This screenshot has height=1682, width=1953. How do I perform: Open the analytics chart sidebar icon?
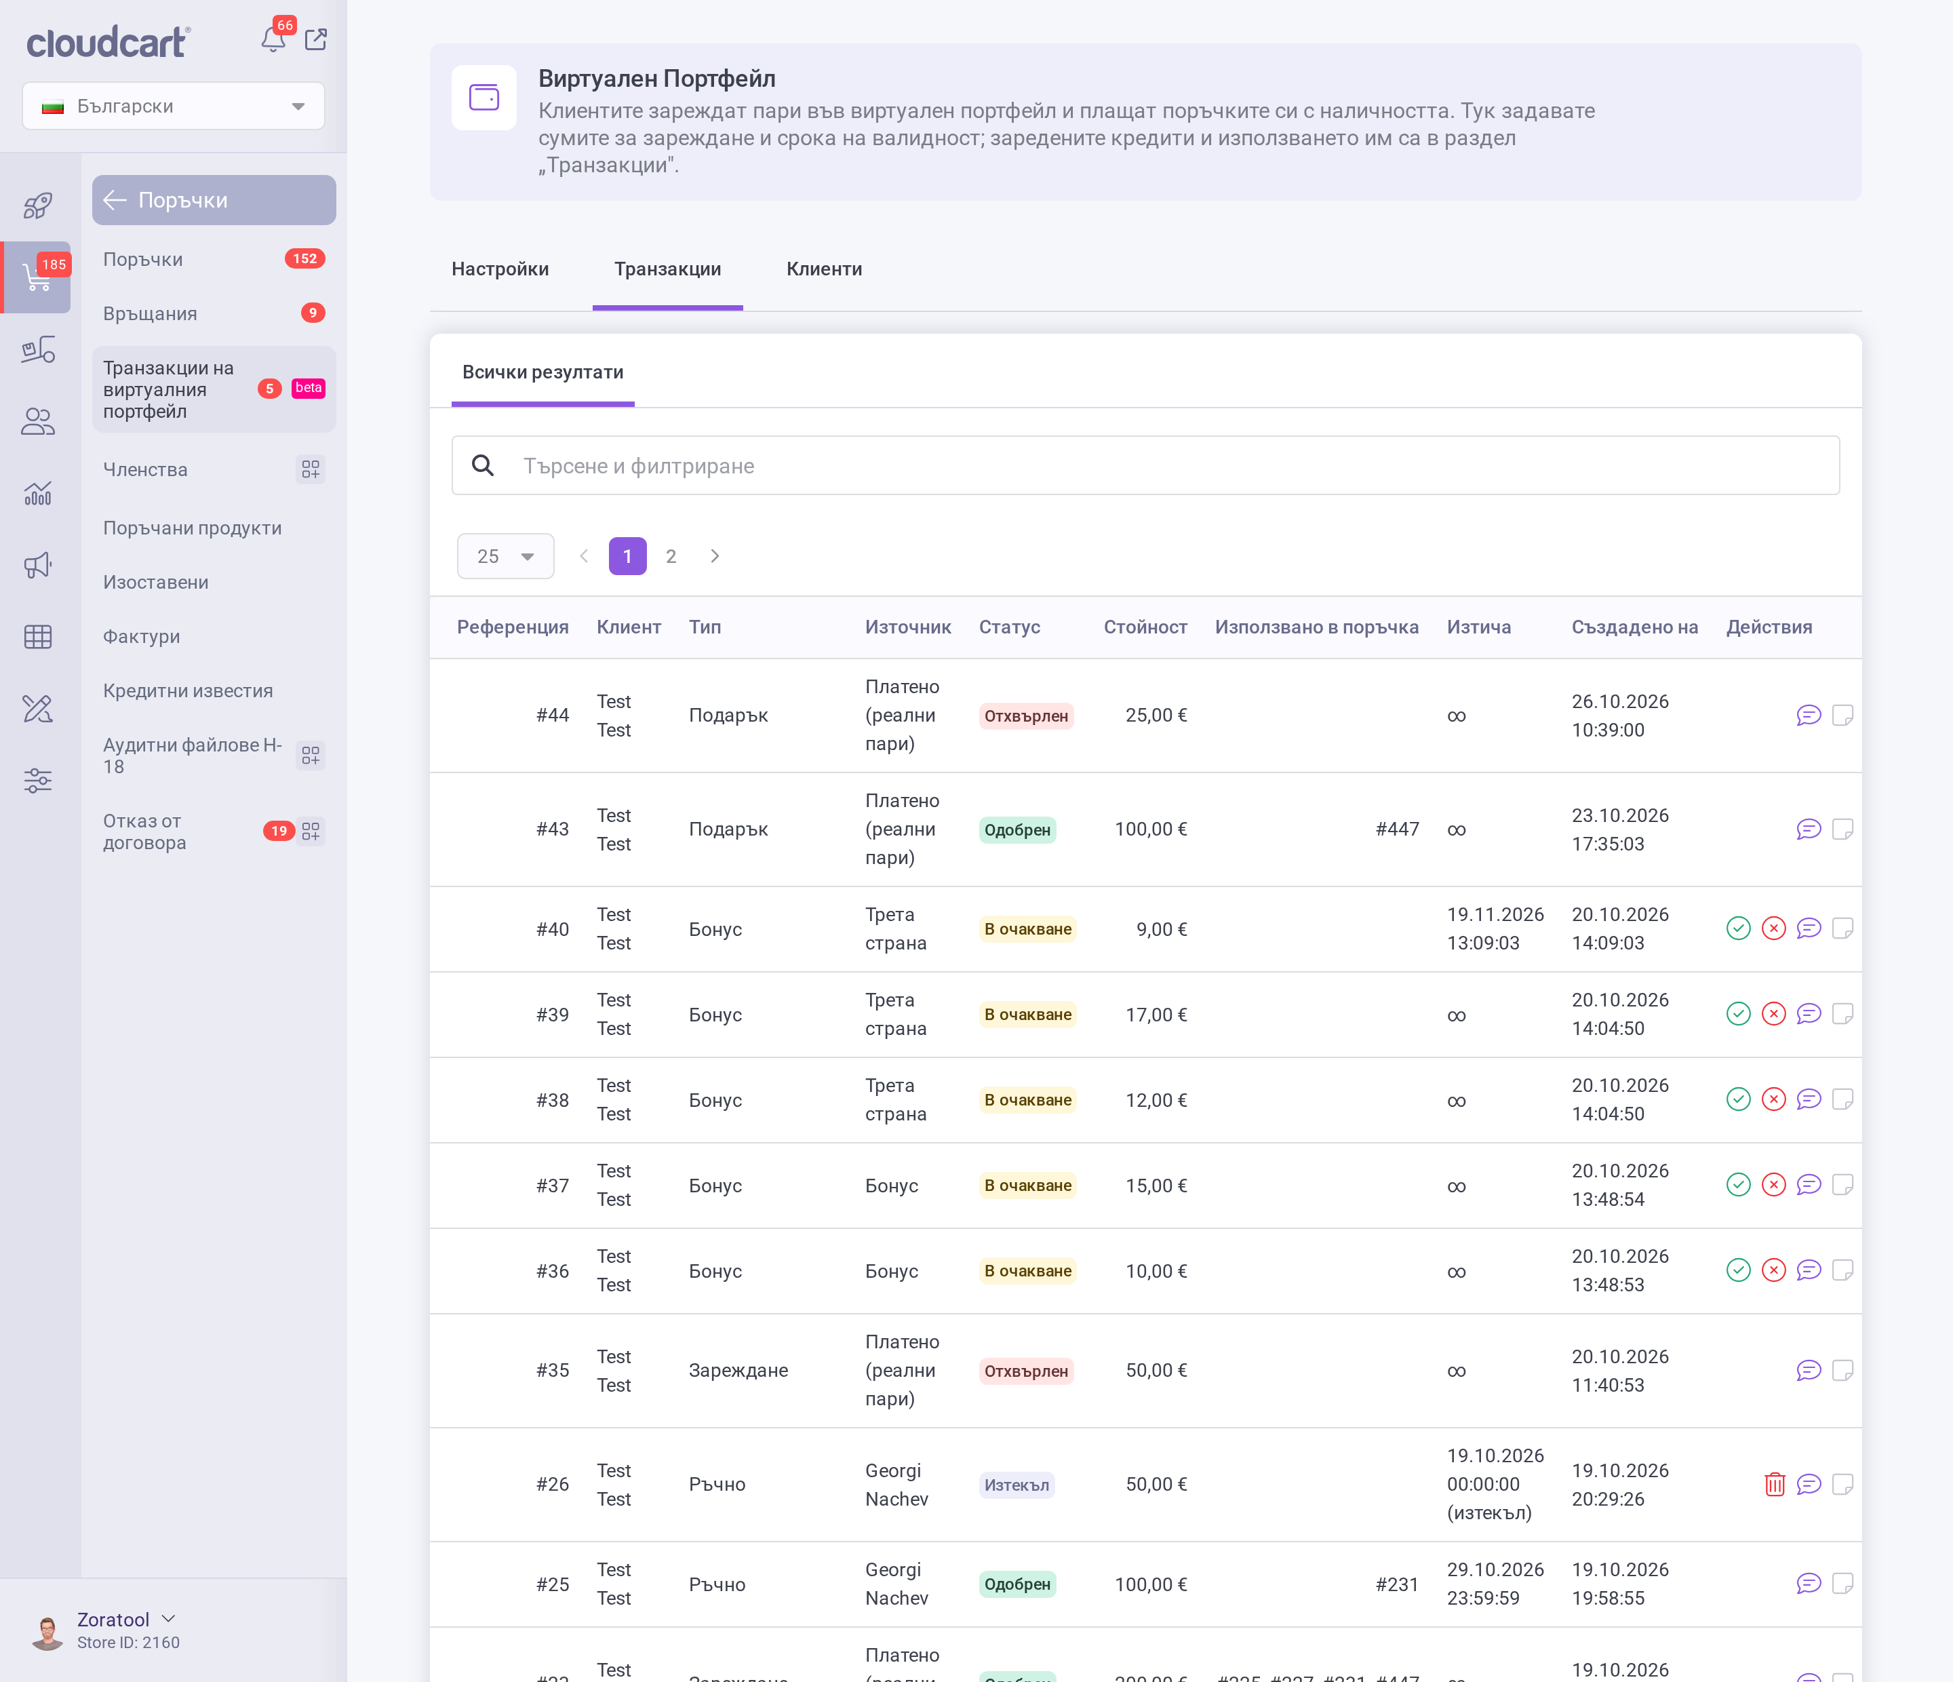(38, 493)
